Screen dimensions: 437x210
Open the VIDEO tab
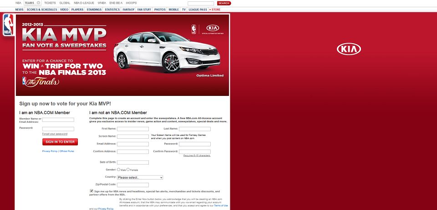pos(64,10)
